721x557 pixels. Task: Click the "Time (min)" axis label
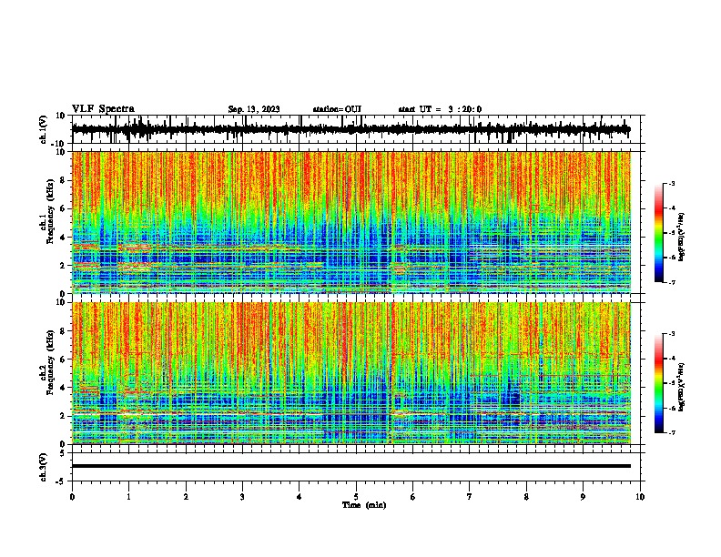[x=364, y=505]
